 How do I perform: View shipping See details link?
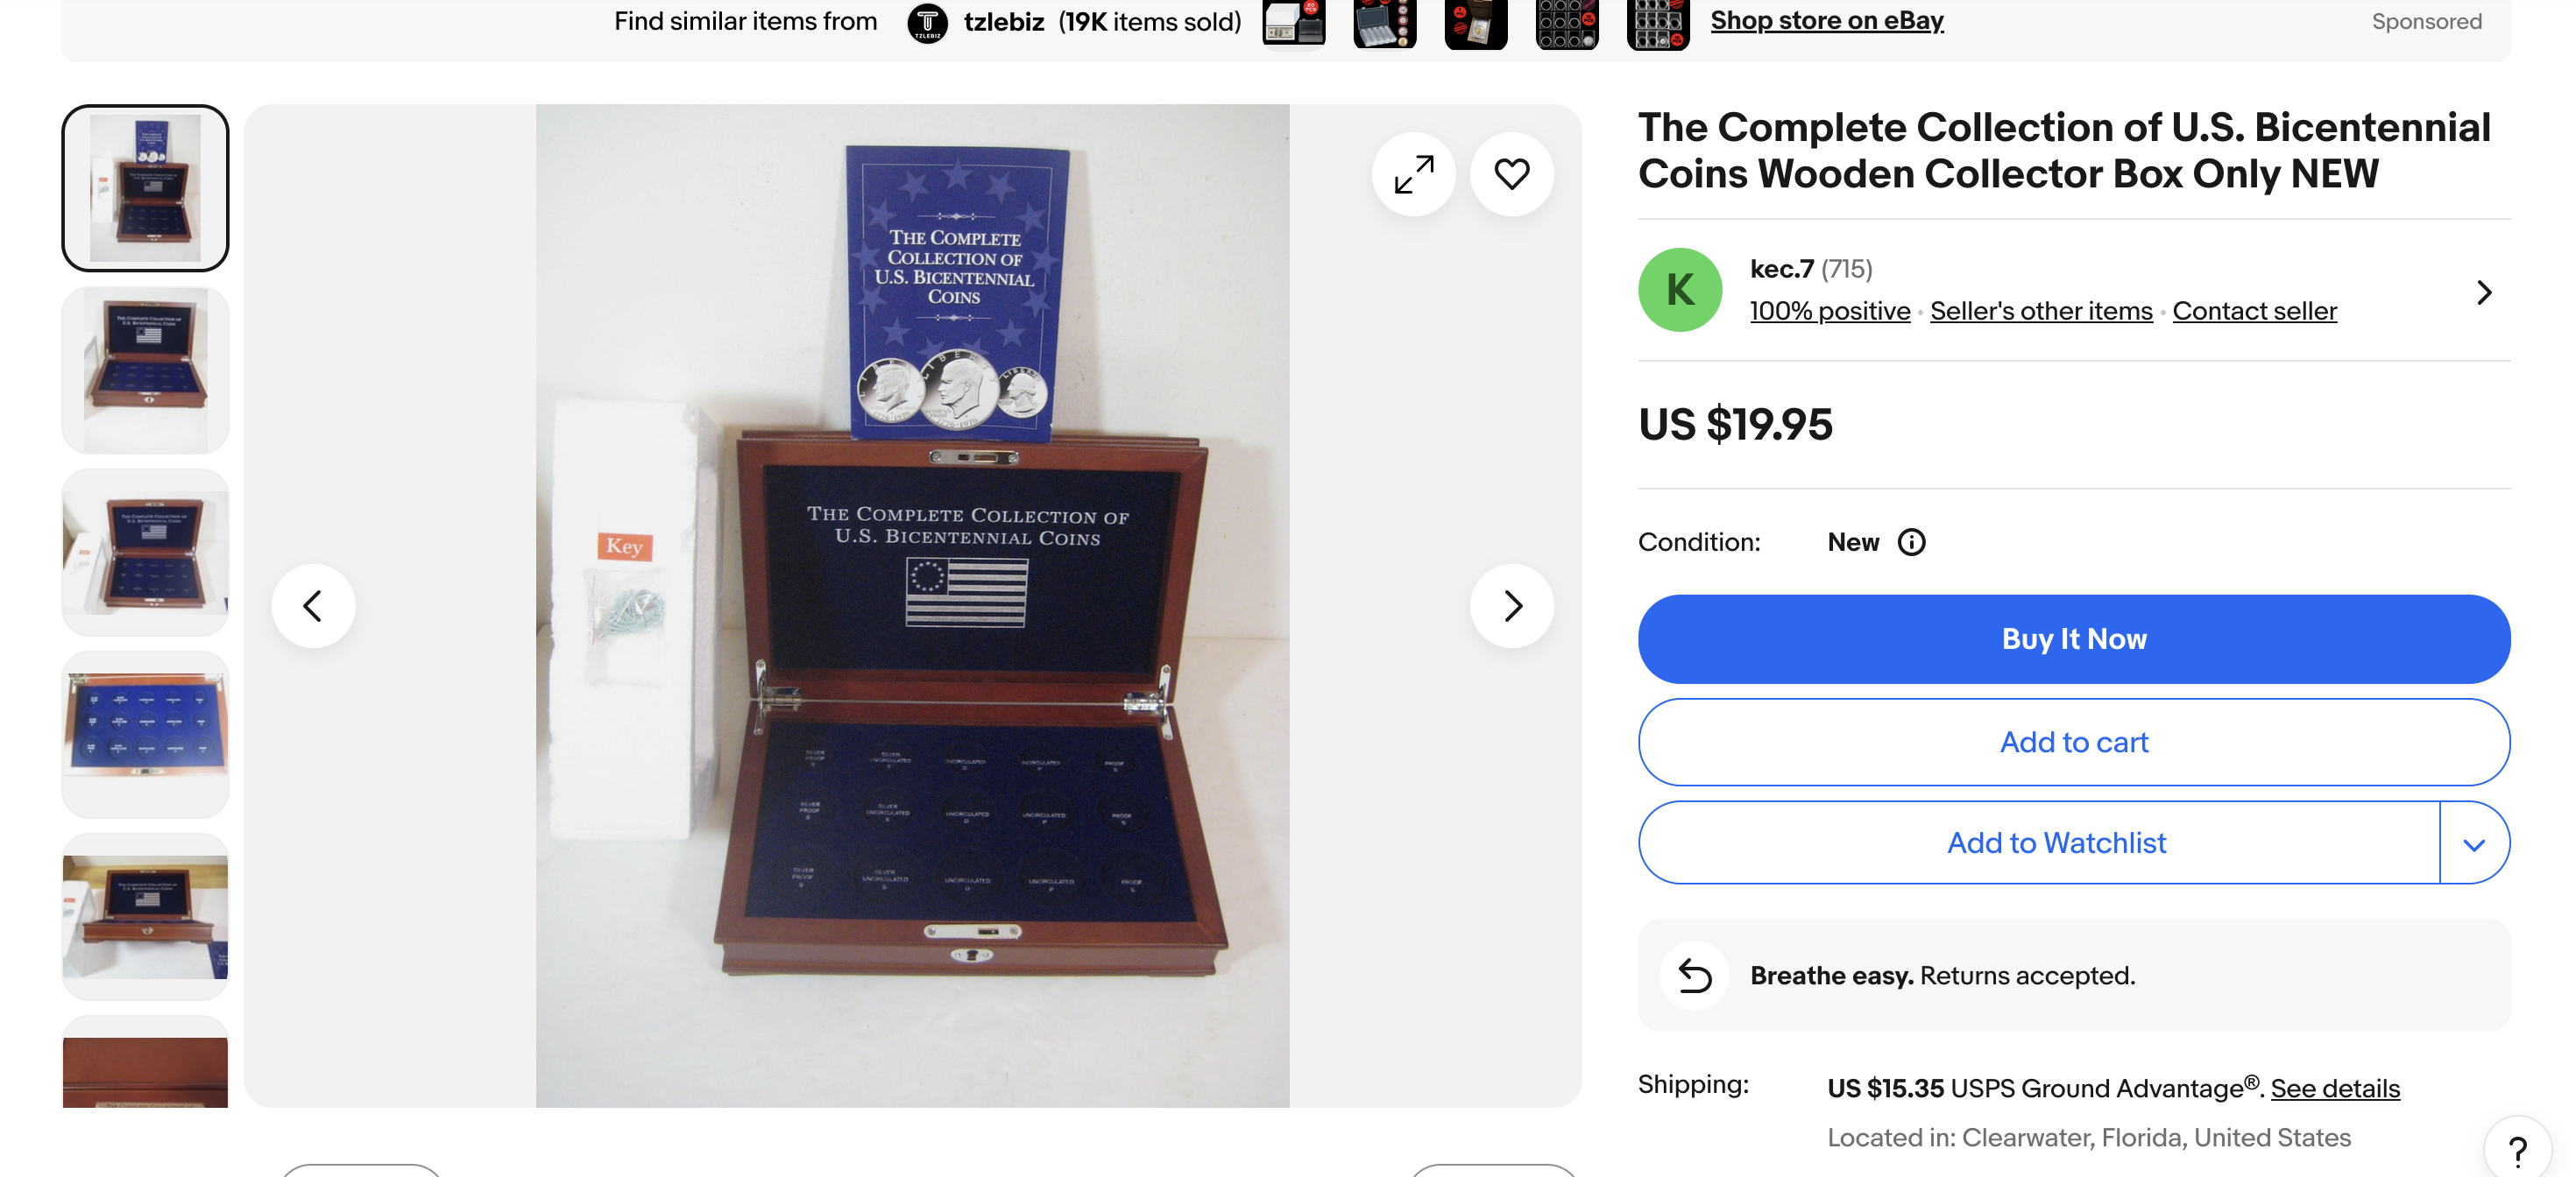pyautogui.click(x=2335, y=1088)
